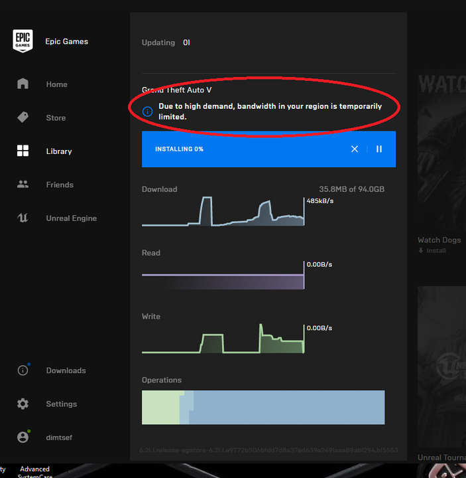
Task: Click the Downloads info icon
Action: pyautogui.click(x=23, y=370)
